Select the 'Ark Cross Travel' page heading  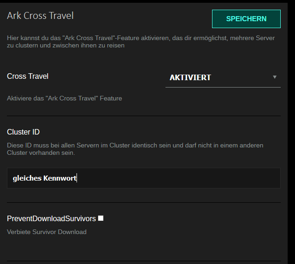point(40,16)
